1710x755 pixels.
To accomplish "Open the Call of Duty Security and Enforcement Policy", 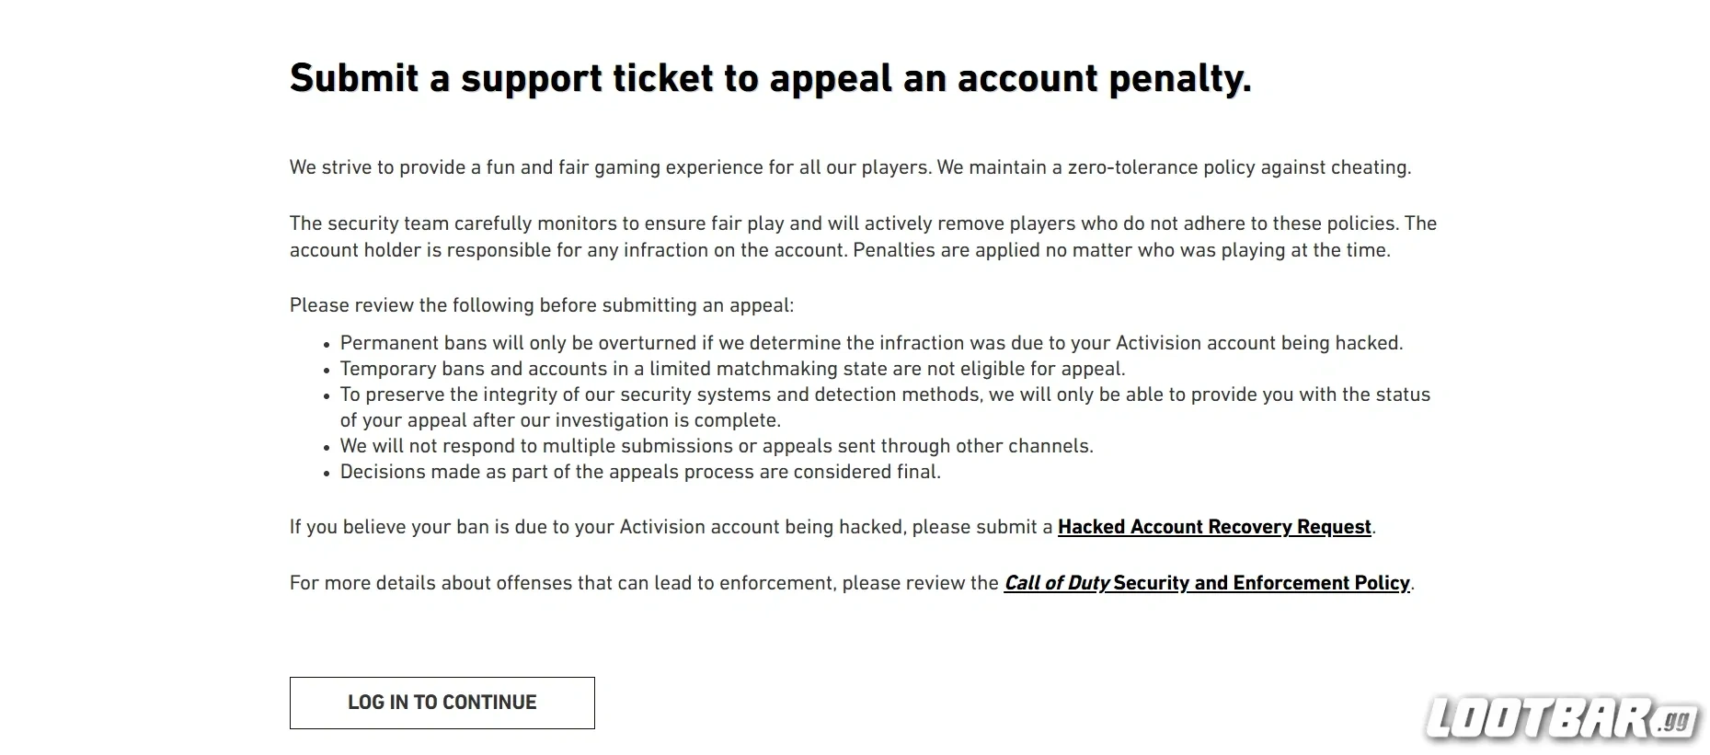I will [1208, 583].
